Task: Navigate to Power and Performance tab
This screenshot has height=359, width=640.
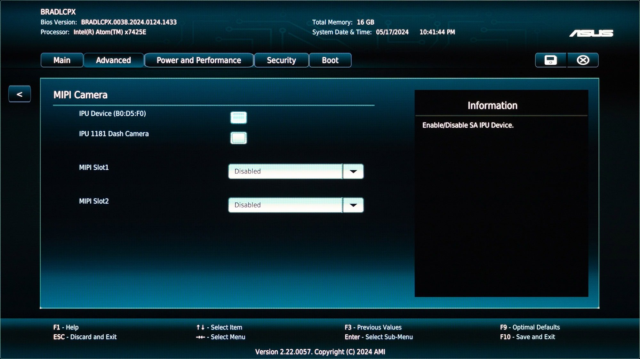Action: (198, 60)
